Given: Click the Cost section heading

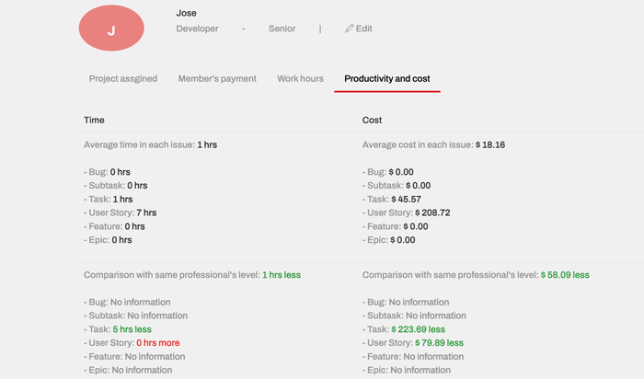Looking at the screenshot, I should pyautogui.click(x=372, y=120).
